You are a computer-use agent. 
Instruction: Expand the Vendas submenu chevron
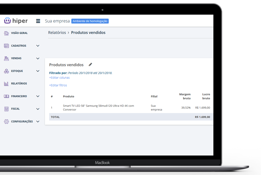point(38,58)
